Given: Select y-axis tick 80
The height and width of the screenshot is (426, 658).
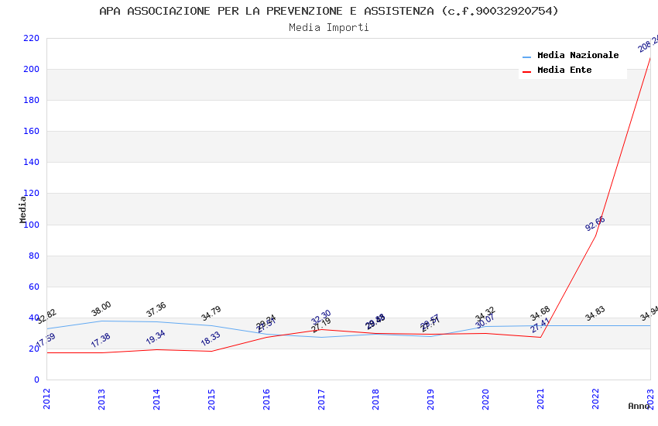Looking at the screenshot, I should (34, 256).
